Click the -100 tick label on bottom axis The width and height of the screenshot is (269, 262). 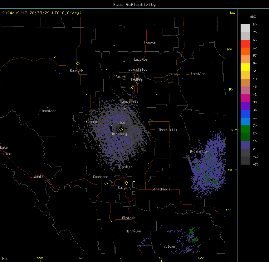point(39,258)
